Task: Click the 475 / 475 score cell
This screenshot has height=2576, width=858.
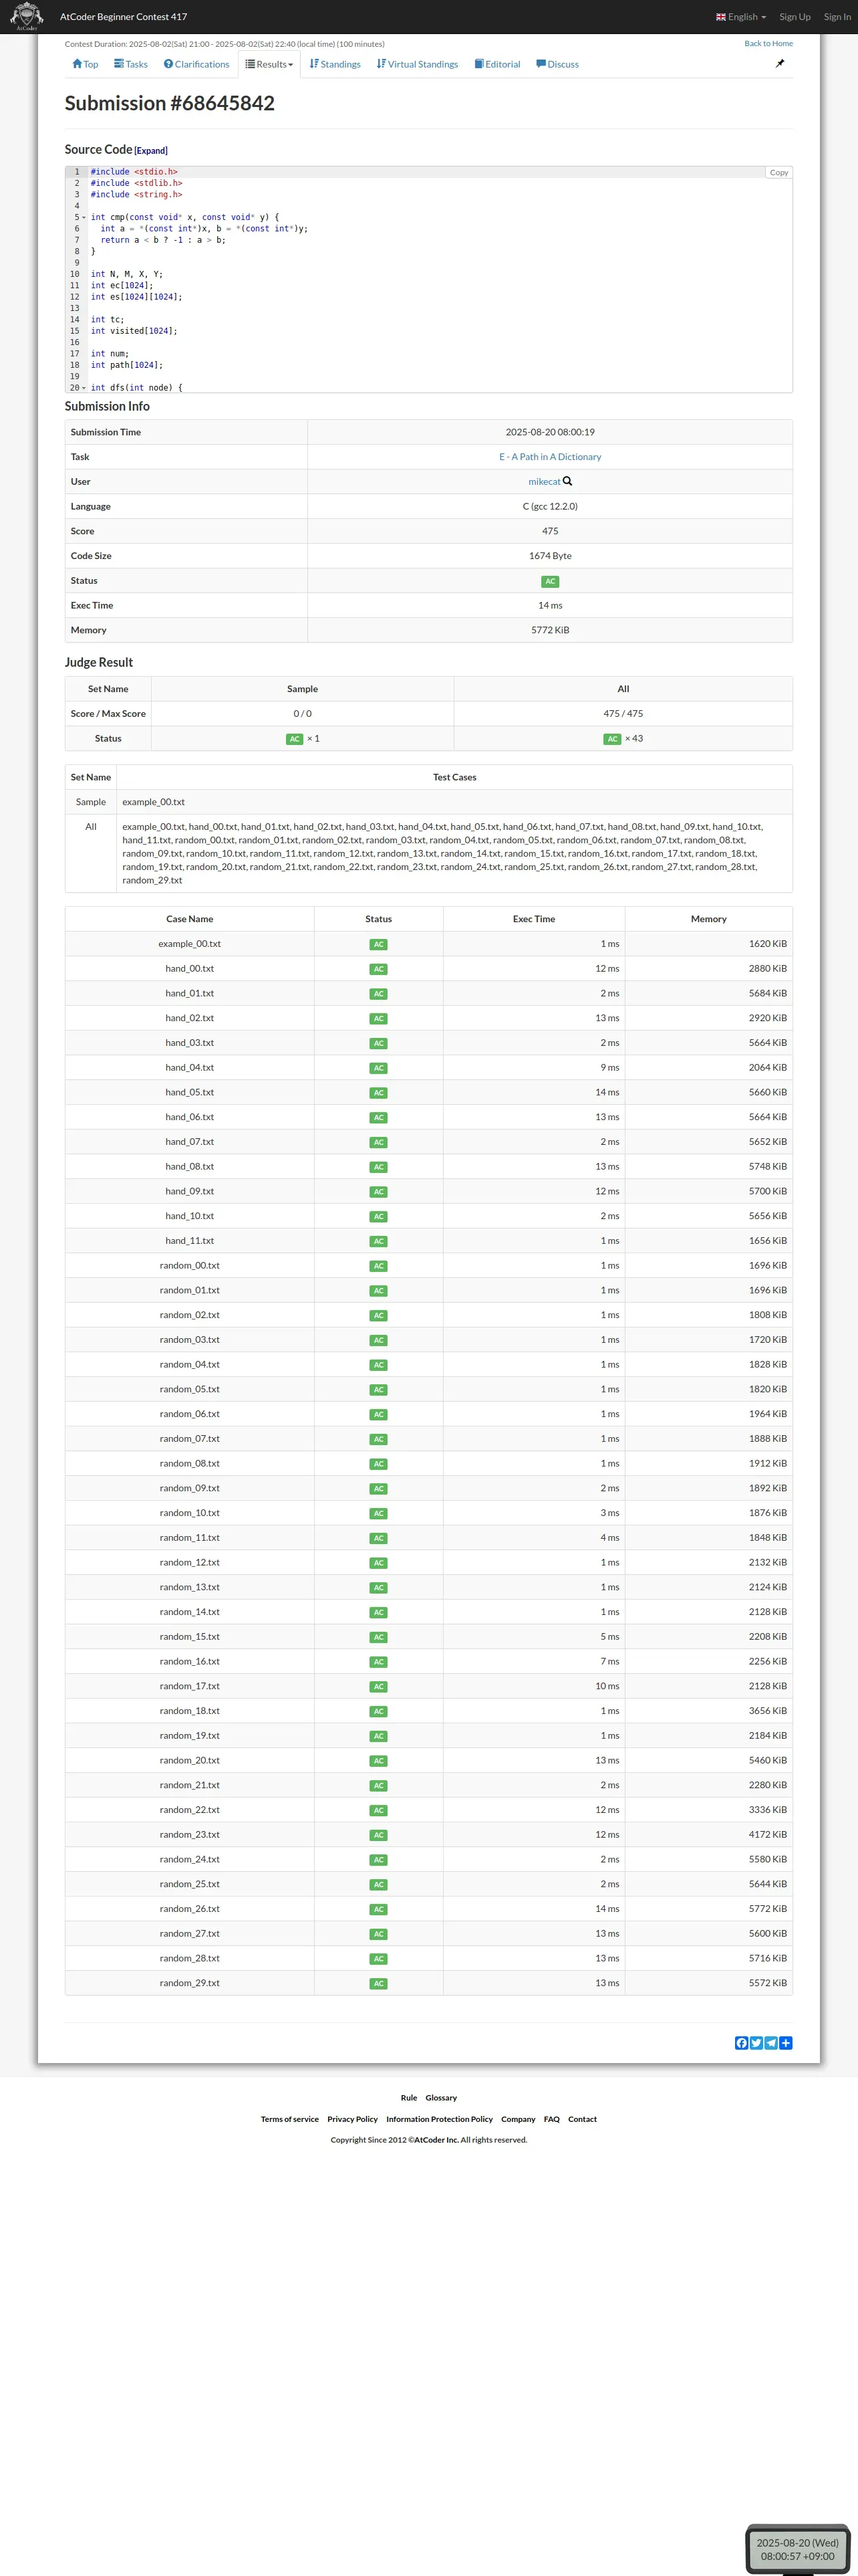Action: coord(623,714)
